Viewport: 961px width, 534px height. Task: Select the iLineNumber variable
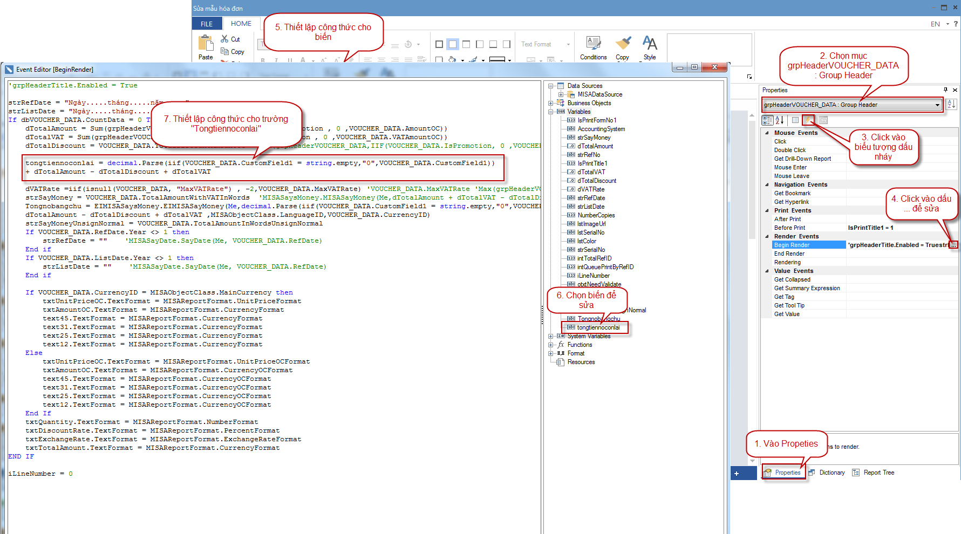594,276
